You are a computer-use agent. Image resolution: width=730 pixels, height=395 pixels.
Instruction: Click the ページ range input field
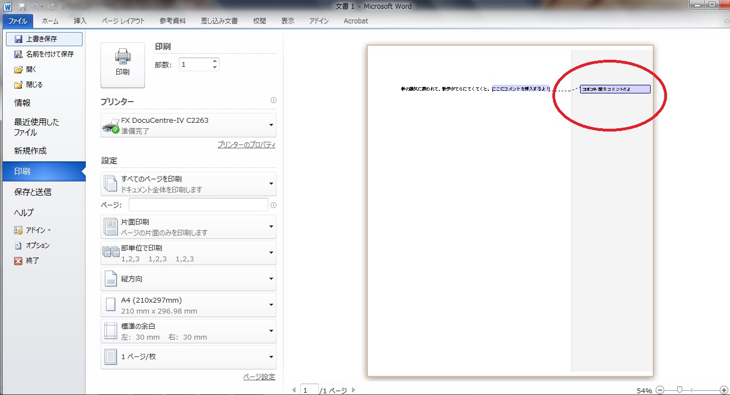pos(198,205)
